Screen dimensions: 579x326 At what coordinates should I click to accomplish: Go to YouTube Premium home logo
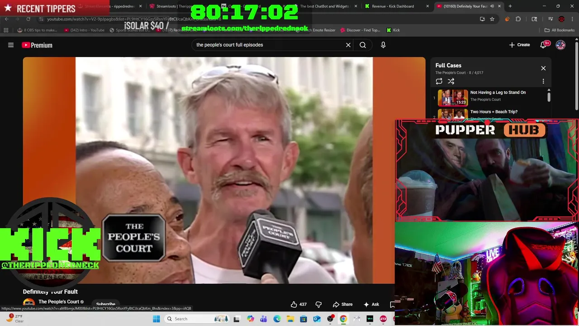coord(37,45)
